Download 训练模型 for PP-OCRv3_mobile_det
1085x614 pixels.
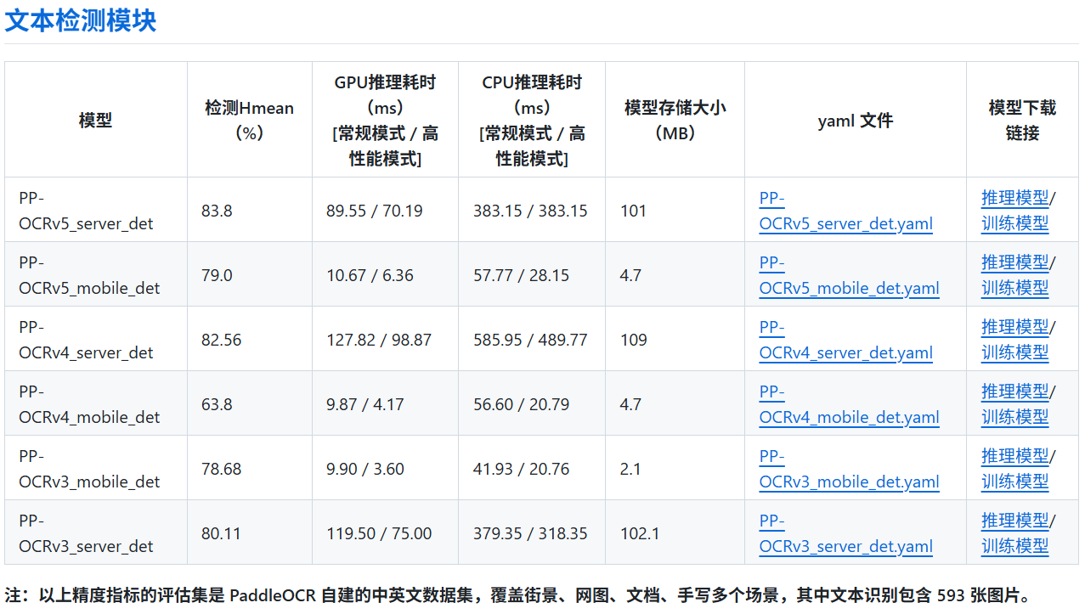point(1014,482)
